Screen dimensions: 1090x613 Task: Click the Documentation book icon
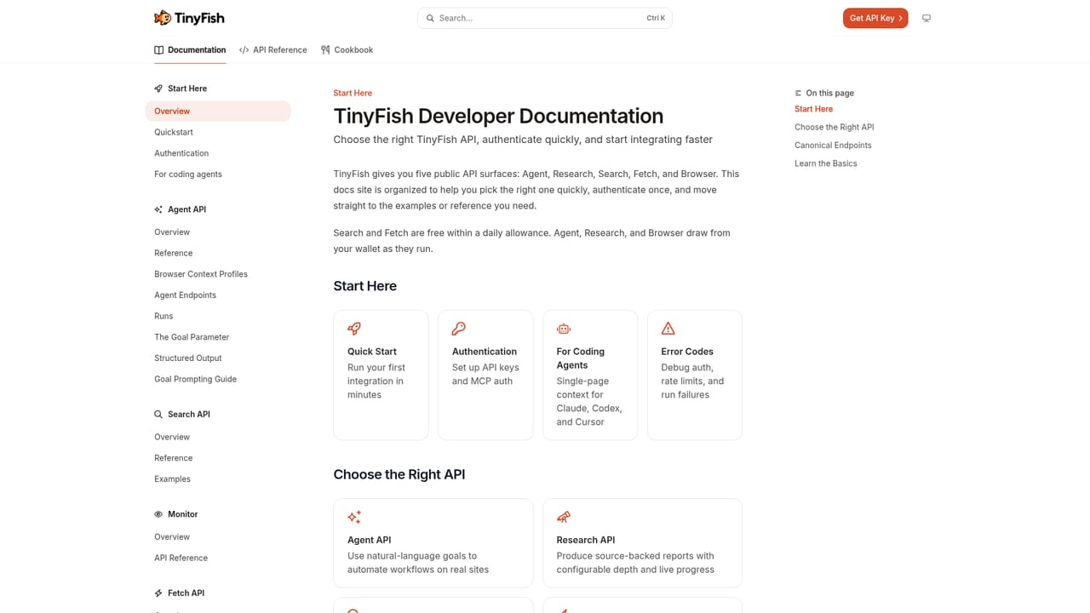click(159, 50)
